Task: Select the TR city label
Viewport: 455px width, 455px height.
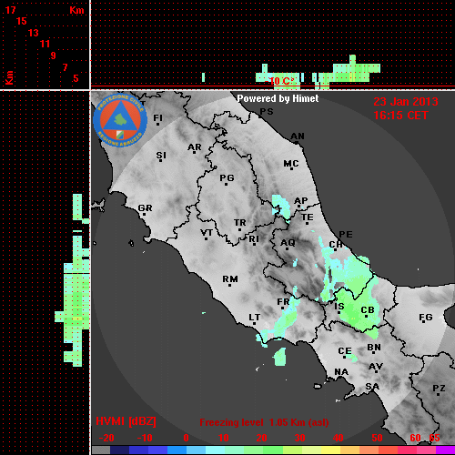Action: pos(239,223)
